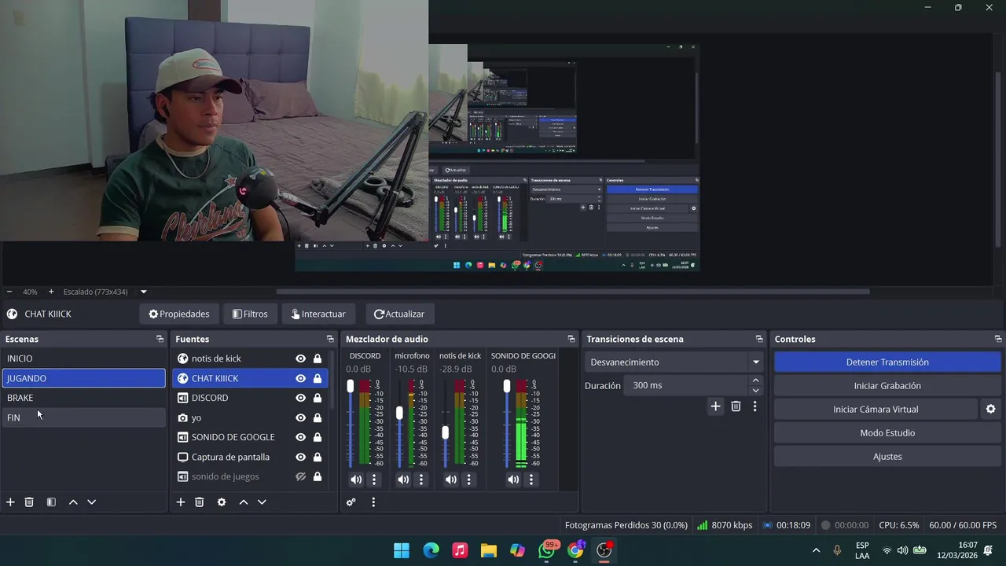Image resolution: width=1006 pixels, height=566 pixels.
Task: Move source down arrow in Fuentes panel
Action: 262,502
